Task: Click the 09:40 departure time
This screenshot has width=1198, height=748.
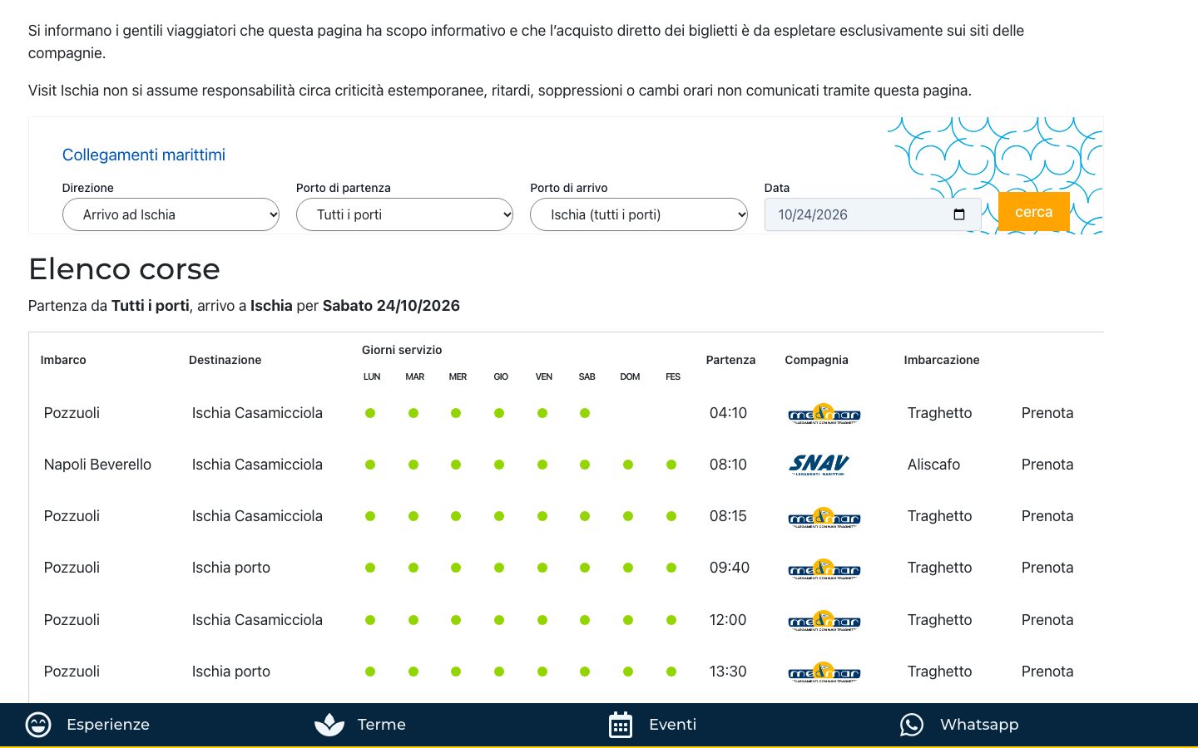Action: click(730, 568)
